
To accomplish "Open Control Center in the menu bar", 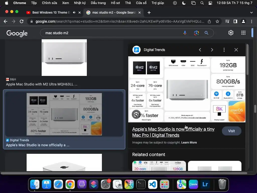I will coord(210,3).
